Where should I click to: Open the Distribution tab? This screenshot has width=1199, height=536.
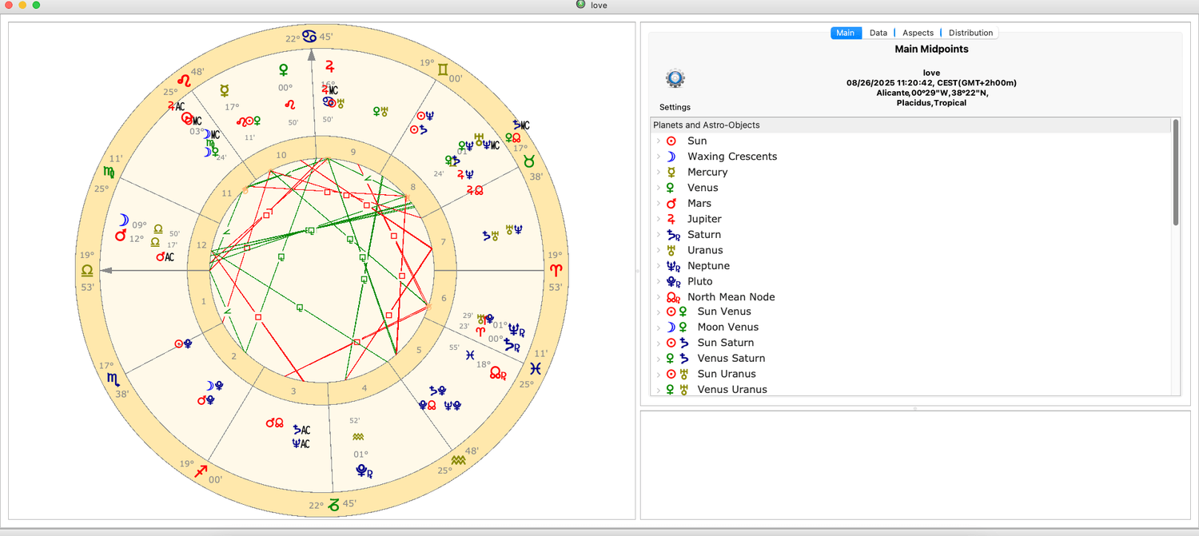coord(970,33)
